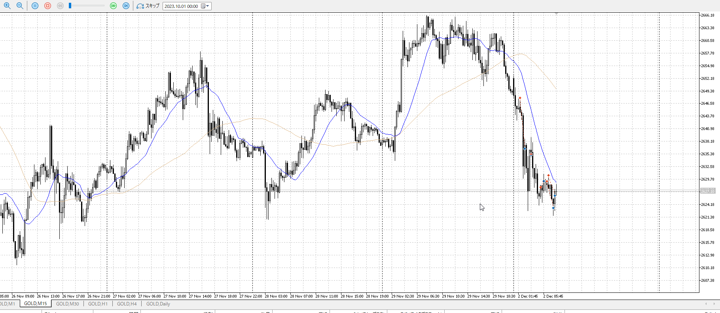Open the GOLD,H1 chart tab
The width and height of the screenshot is (720, 313).
tap(98, 304)
